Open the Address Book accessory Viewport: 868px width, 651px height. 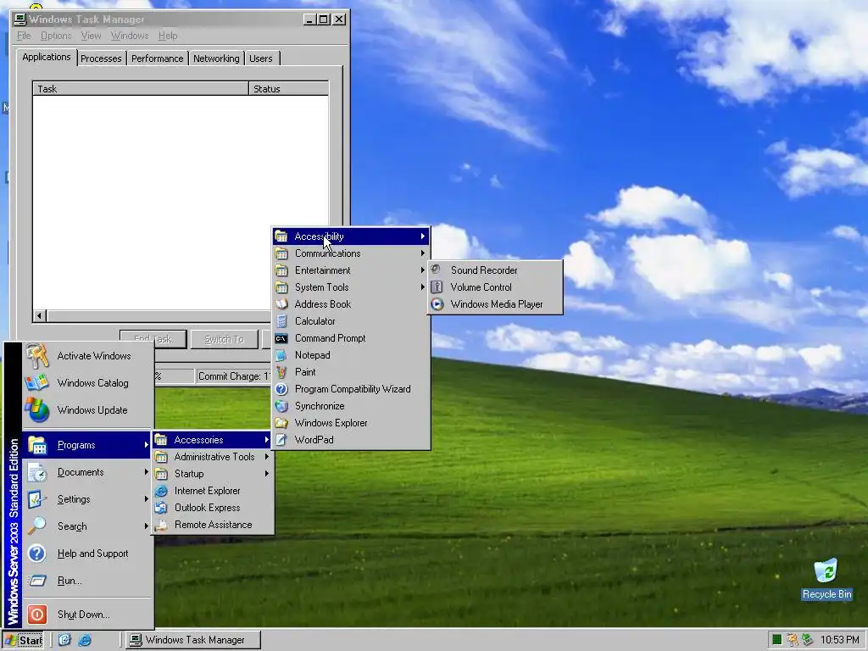[x=351, y=304]
